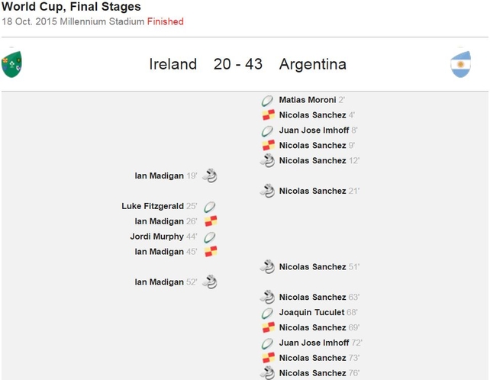Open the Argentina team name link
Screen dimensions: 490x380
point(313,64)
